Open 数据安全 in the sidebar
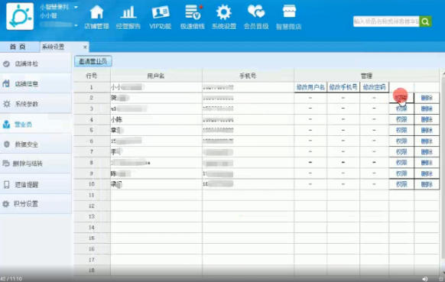The image size is (445, 282). tap(35, 144)
